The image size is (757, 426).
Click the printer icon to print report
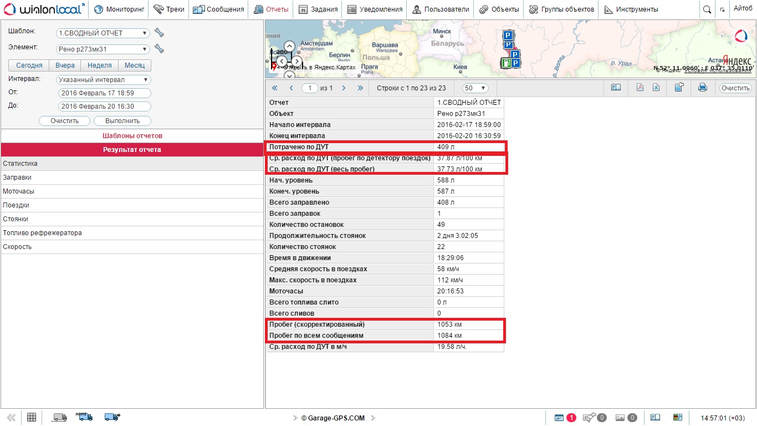pos(702,88)
